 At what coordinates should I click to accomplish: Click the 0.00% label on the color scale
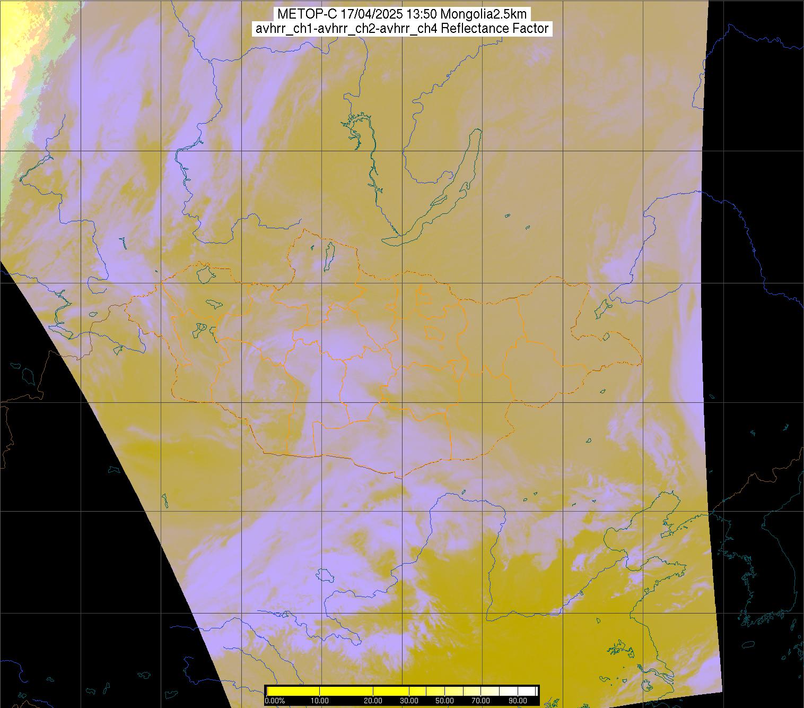[x=275, y=701]
